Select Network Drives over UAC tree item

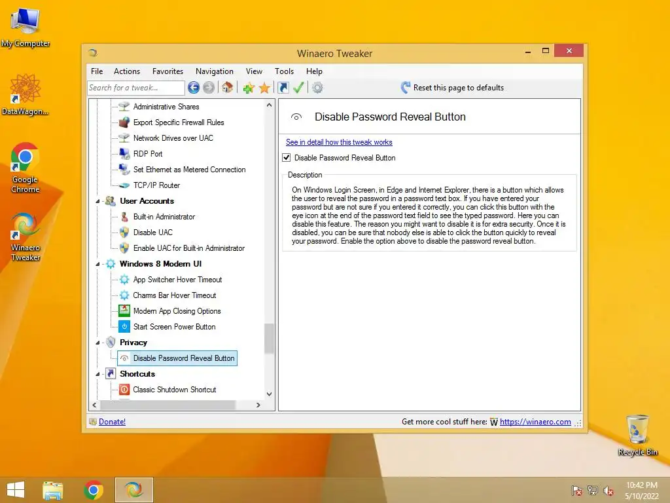pos(173,138)
